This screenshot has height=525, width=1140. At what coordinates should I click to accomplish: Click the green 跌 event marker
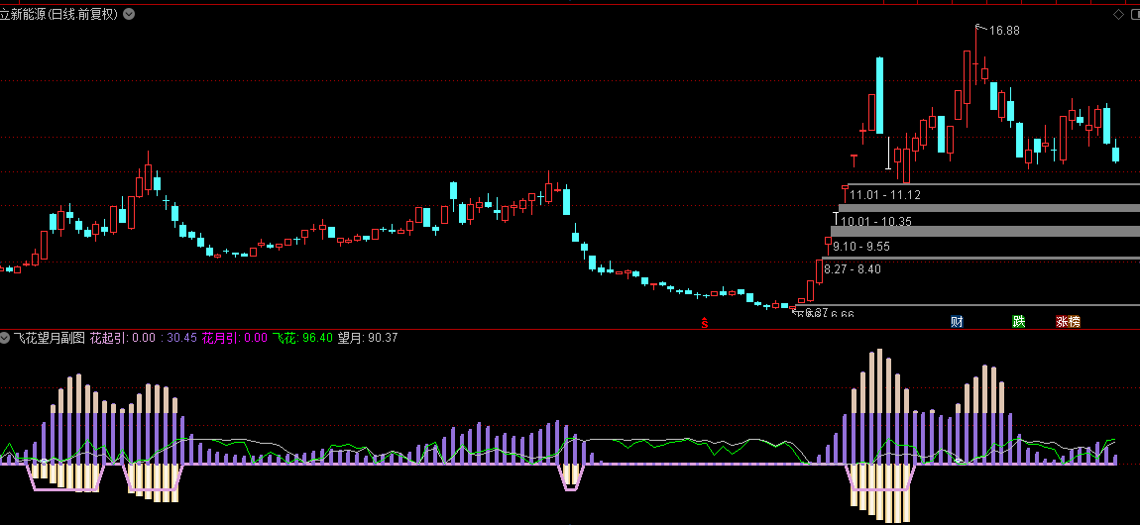click(1019, 322)
